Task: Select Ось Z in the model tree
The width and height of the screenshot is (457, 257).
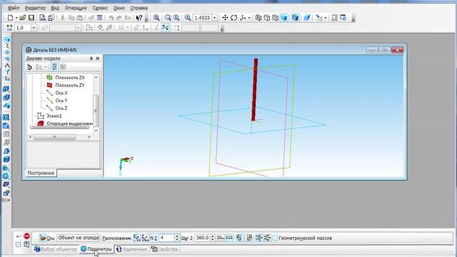Action: point(61,108)
